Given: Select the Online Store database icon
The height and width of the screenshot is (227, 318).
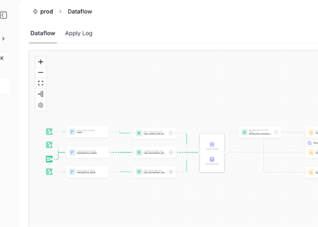Looking at the screenshot, I should coord(212,145).
